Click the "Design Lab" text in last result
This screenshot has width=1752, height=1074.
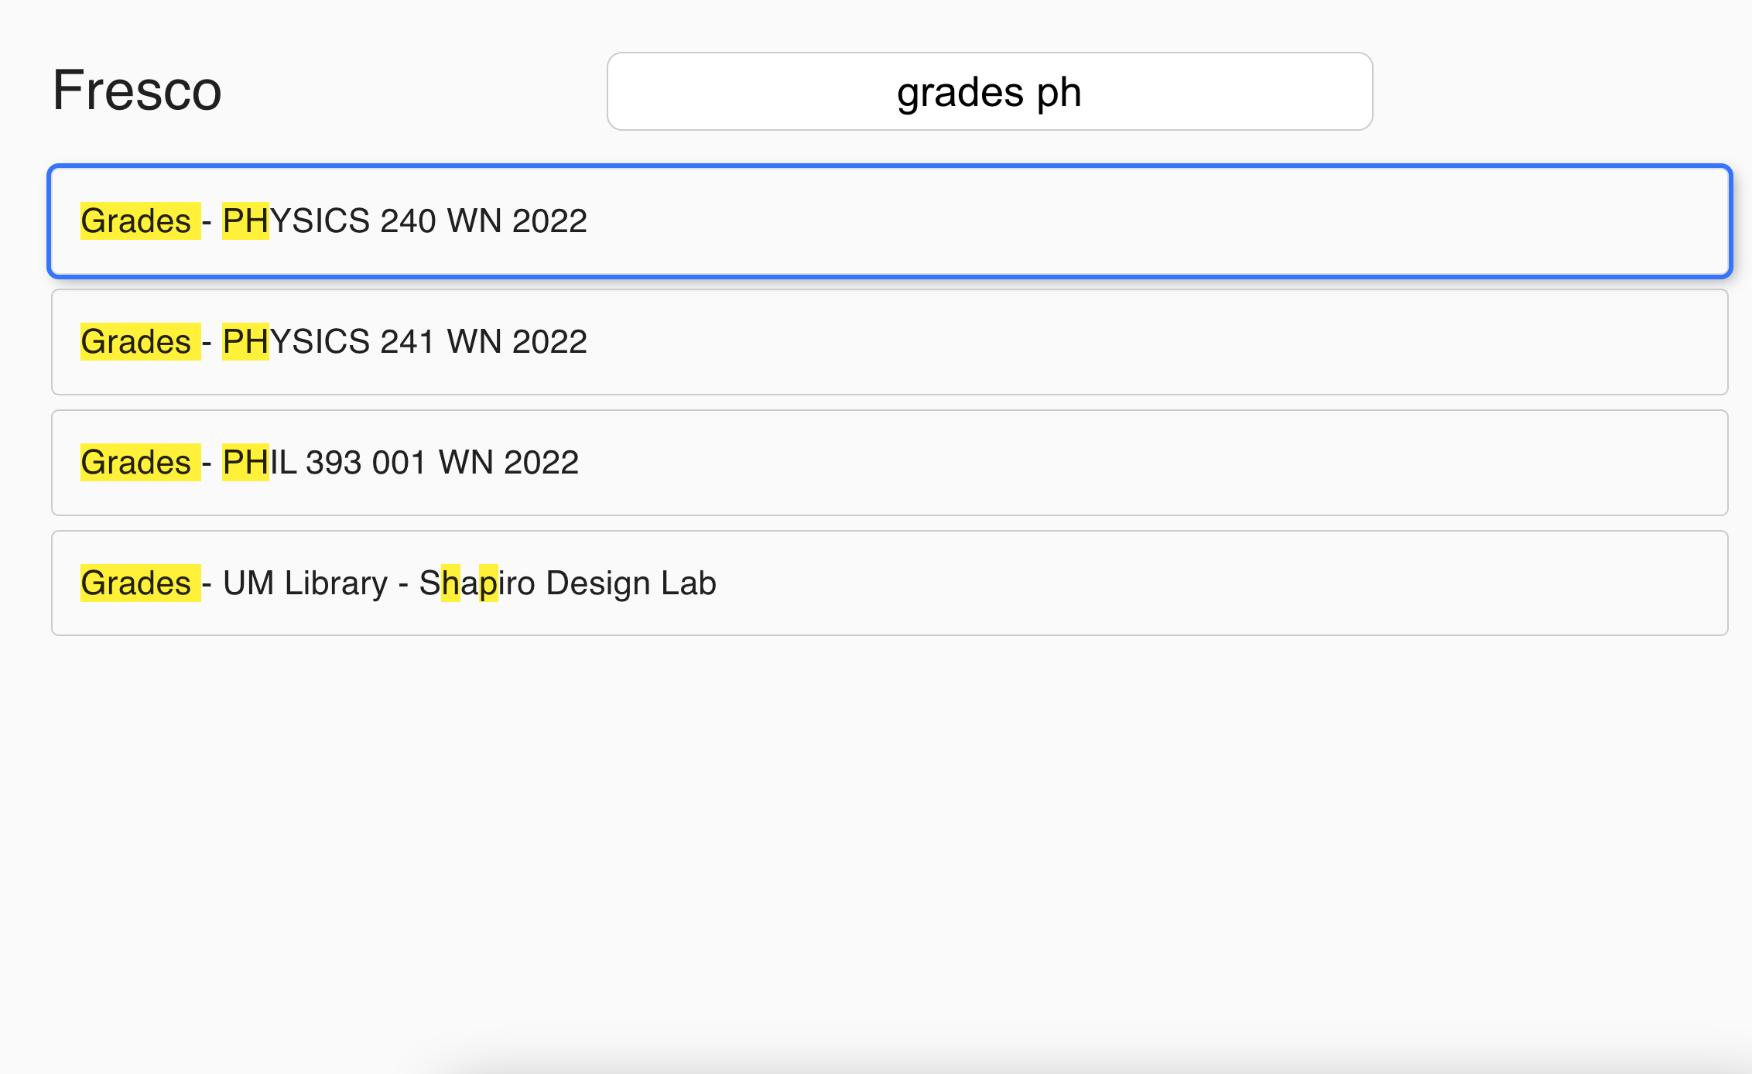(631, 583)
